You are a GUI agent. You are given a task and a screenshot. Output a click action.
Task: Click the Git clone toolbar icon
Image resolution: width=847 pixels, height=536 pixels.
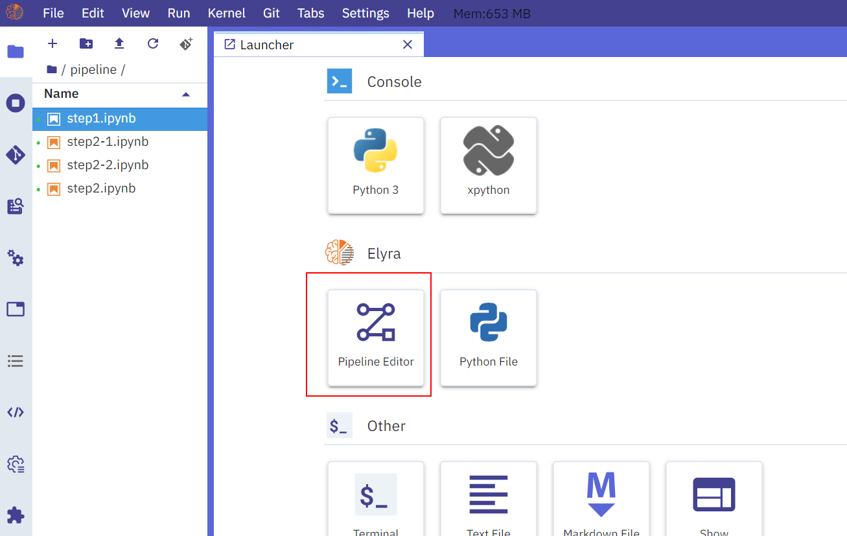[x=186, y=43]
